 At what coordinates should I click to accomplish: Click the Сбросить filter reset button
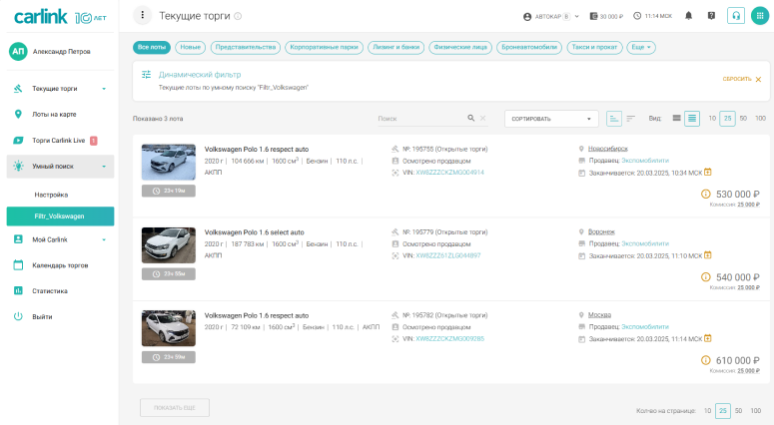coord(742,79)
